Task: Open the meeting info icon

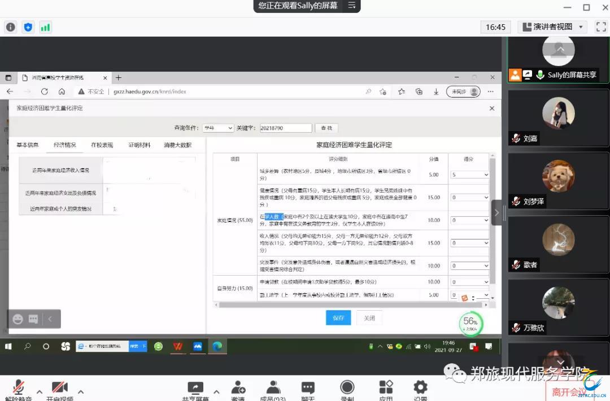Action: coord(11,27)
